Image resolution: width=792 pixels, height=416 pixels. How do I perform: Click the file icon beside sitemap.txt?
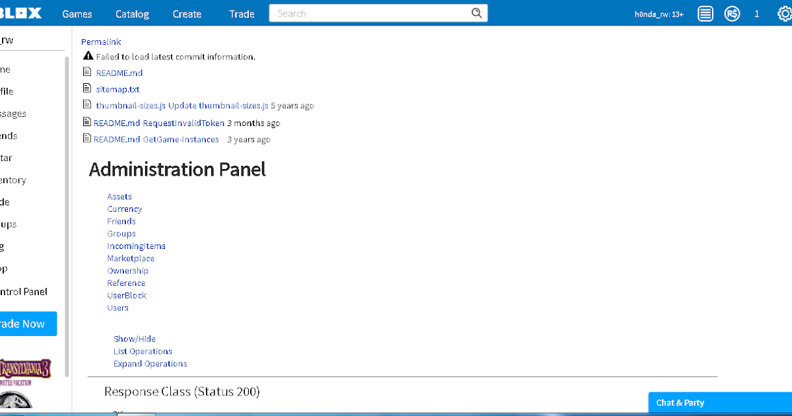coord(87,88)
